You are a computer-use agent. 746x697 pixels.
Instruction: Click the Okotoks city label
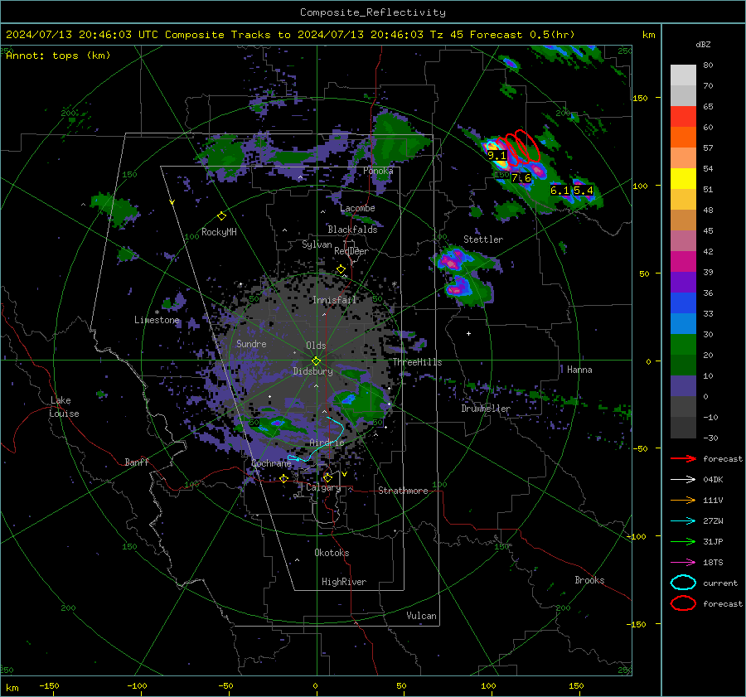332,553
